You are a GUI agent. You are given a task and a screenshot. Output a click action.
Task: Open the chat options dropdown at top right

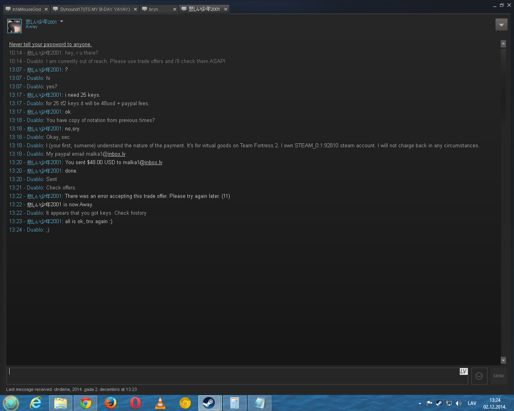(x=501, y=25)
